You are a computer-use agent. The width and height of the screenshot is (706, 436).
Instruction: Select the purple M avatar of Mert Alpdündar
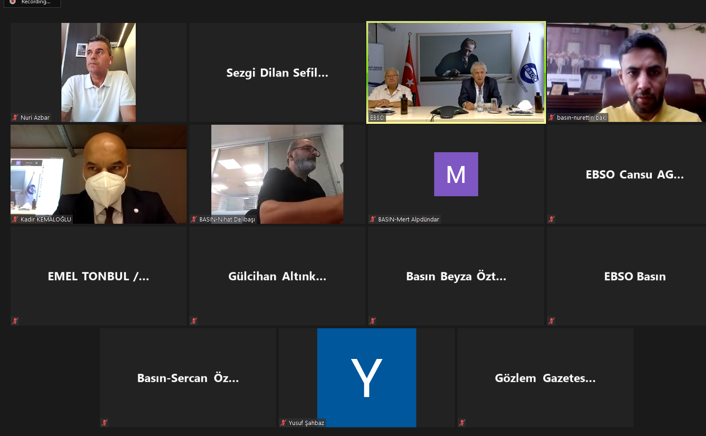(456, 174)
